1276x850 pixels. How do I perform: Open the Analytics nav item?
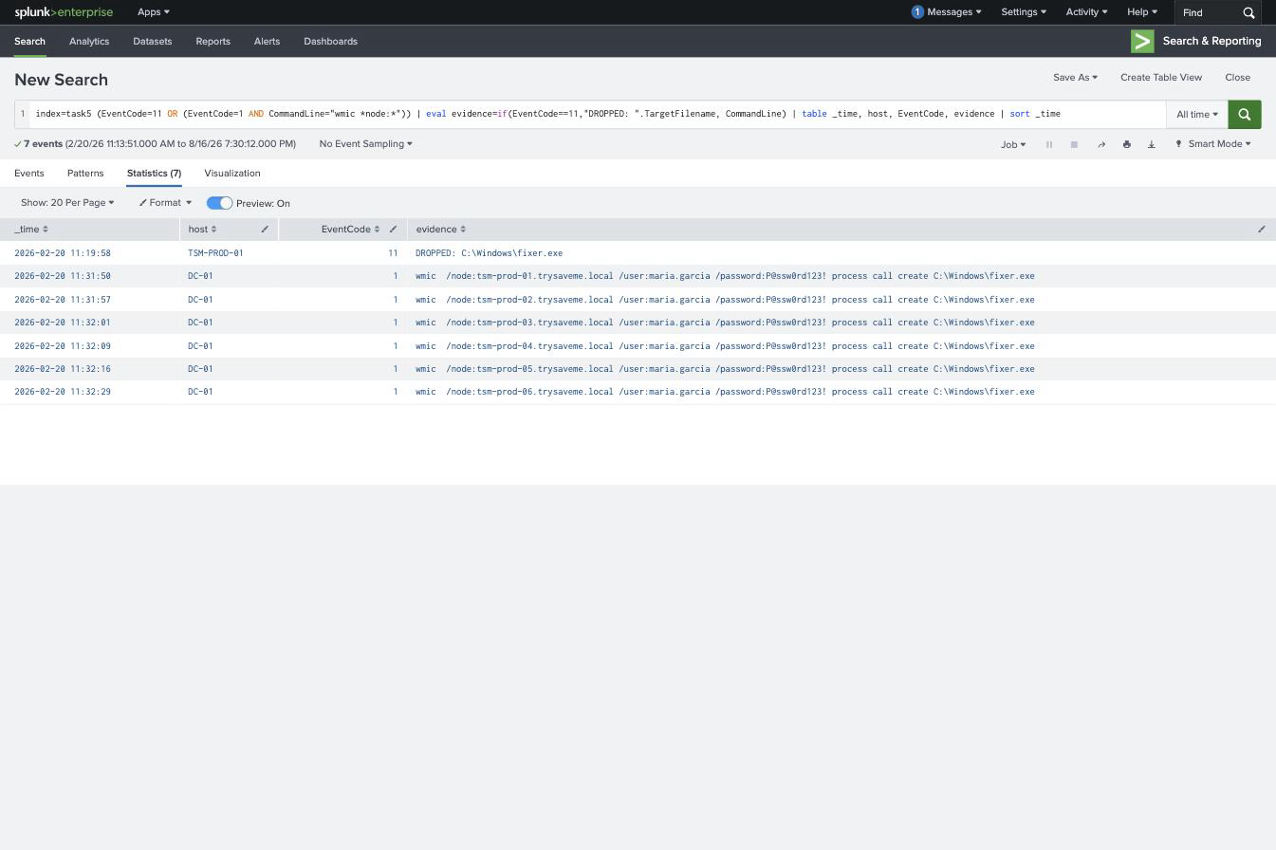pos(89,42)
